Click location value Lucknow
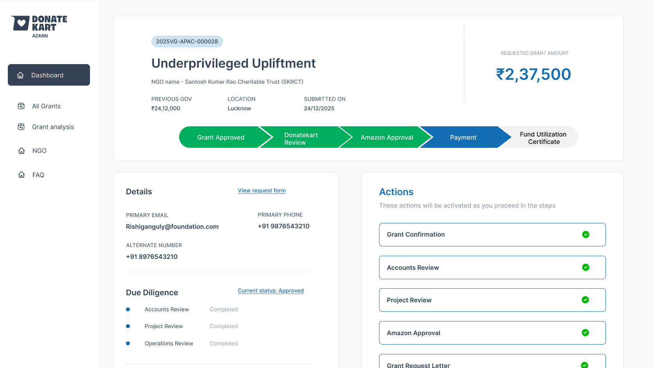Image resolution: width=654 pixels, height=368 pixels. click(x=239, y=108)
